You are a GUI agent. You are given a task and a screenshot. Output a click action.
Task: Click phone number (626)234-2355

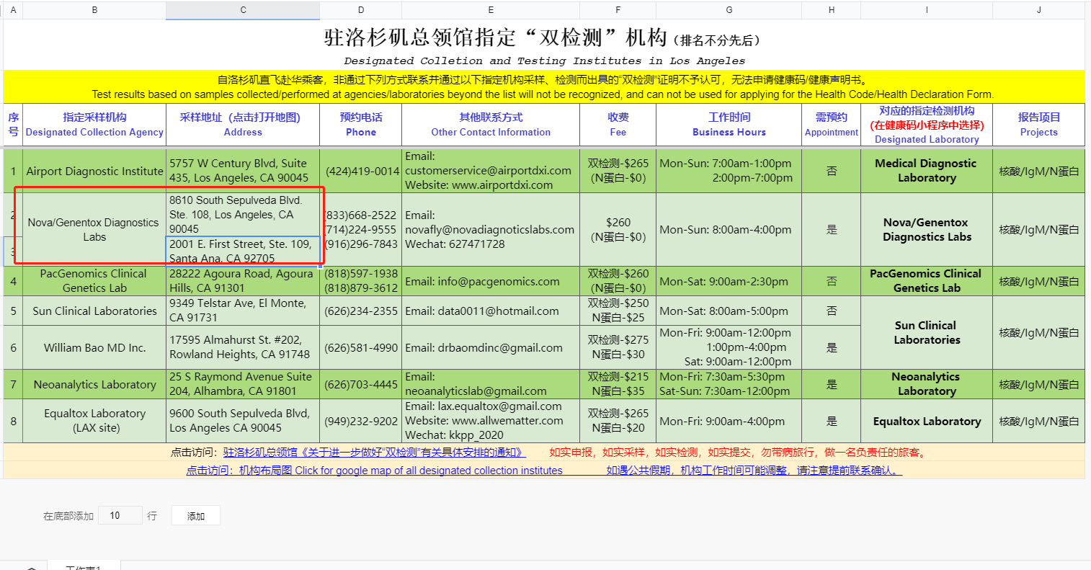coord(361,311)
